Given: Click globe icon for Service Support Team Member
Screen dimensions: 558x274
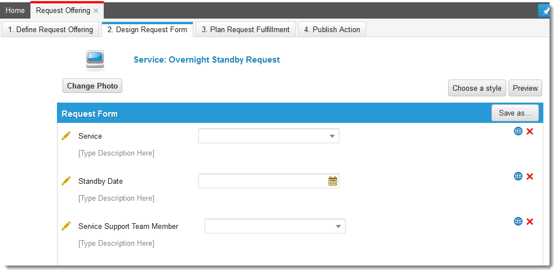Looking at the screenshot, I should (518, 222).
